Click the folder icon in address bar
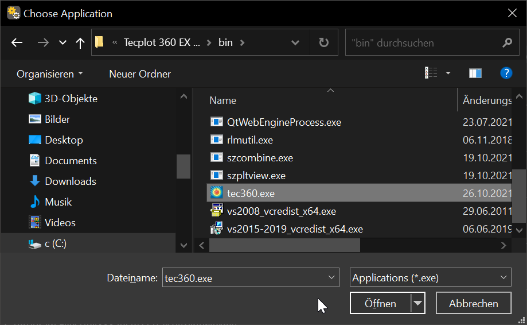 coord(99,42)
